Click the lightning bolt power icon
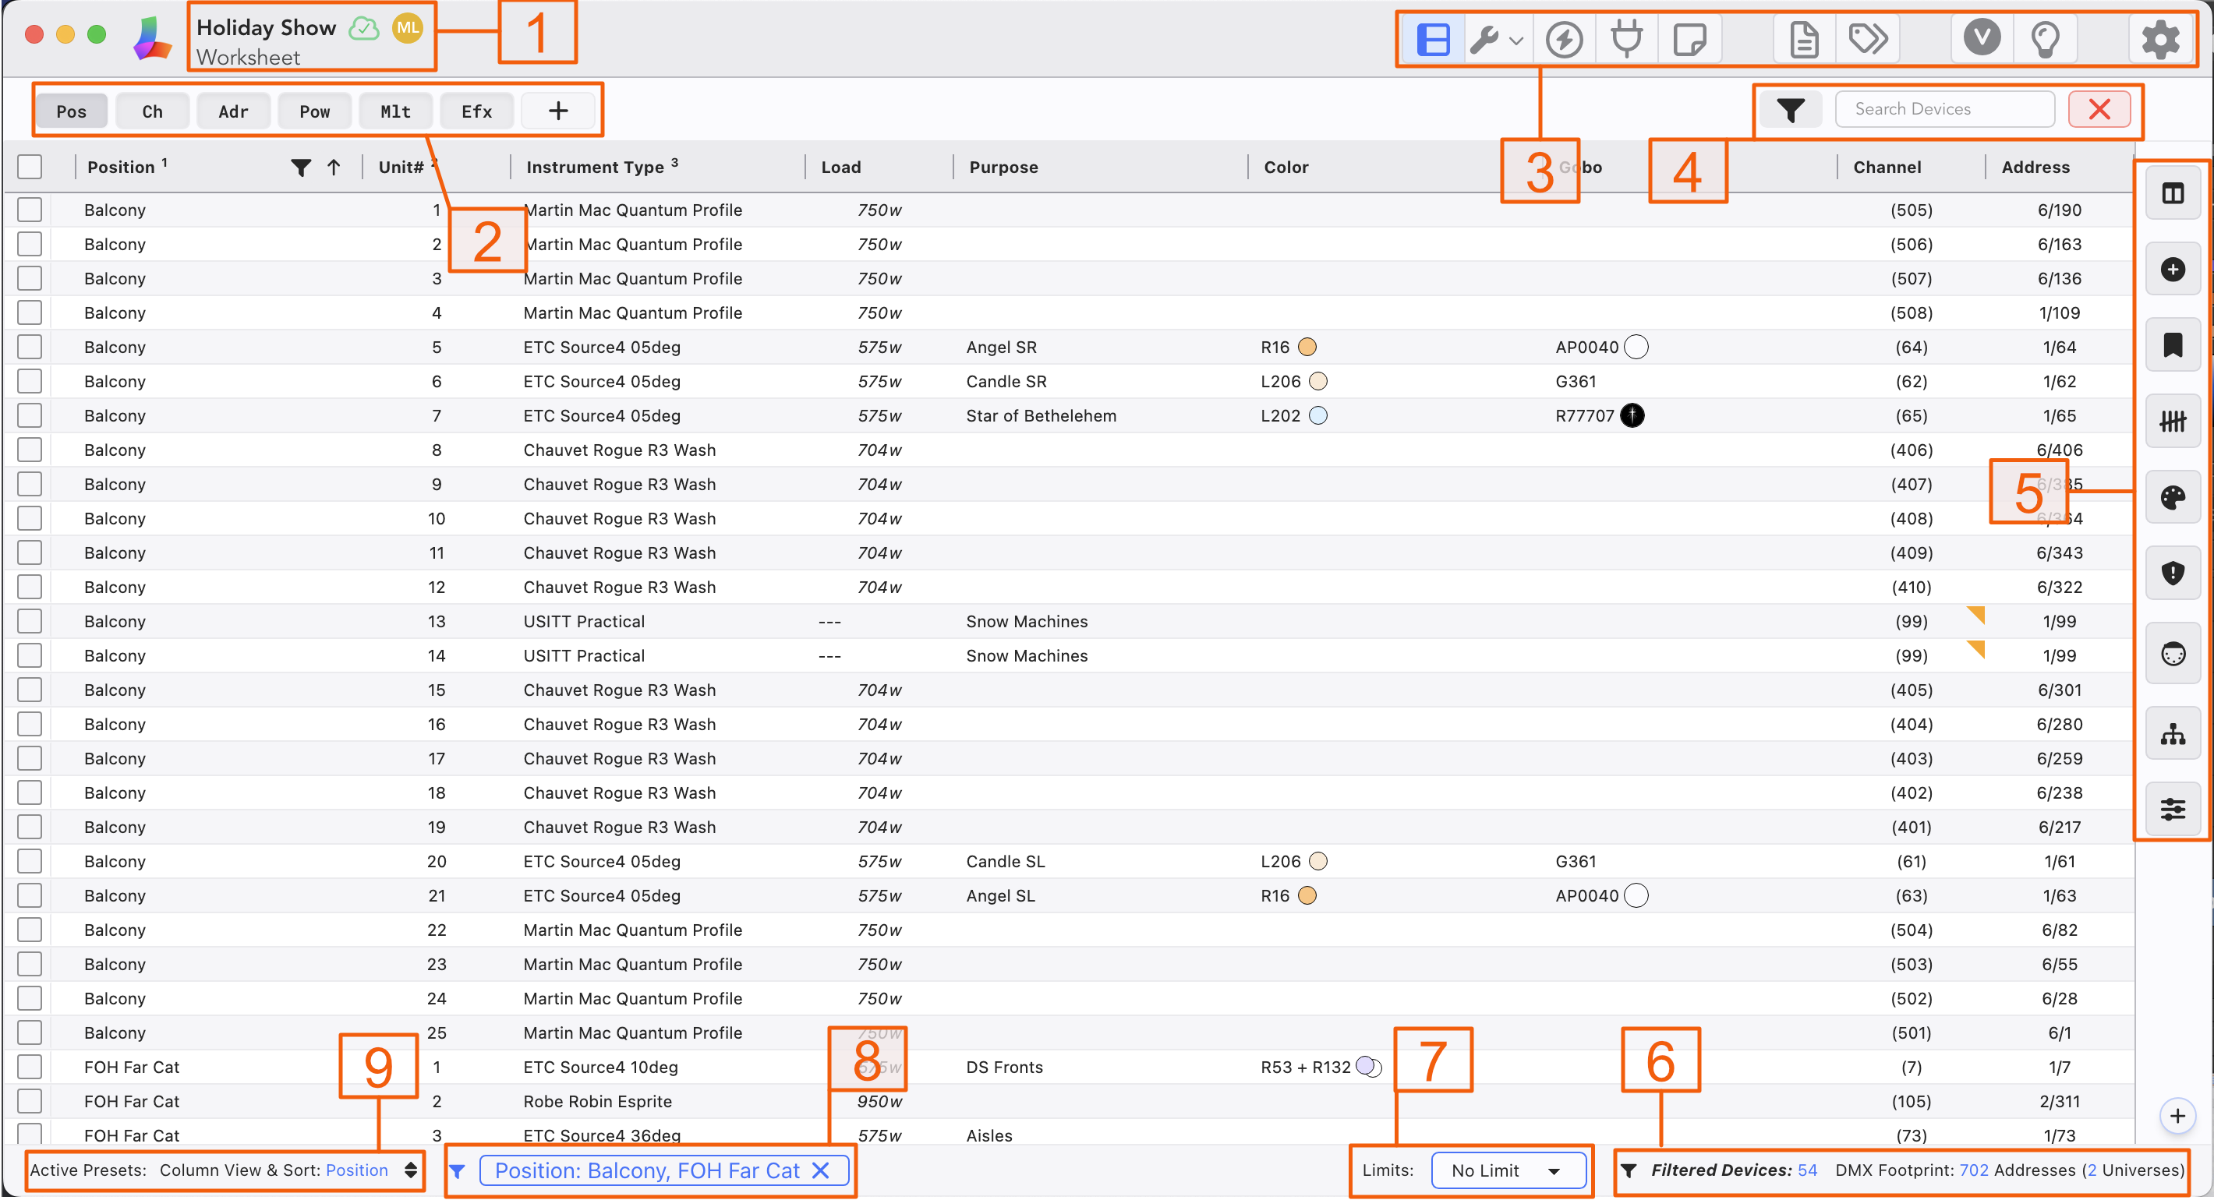2214x1200 pixels. tap(1563, 40)
